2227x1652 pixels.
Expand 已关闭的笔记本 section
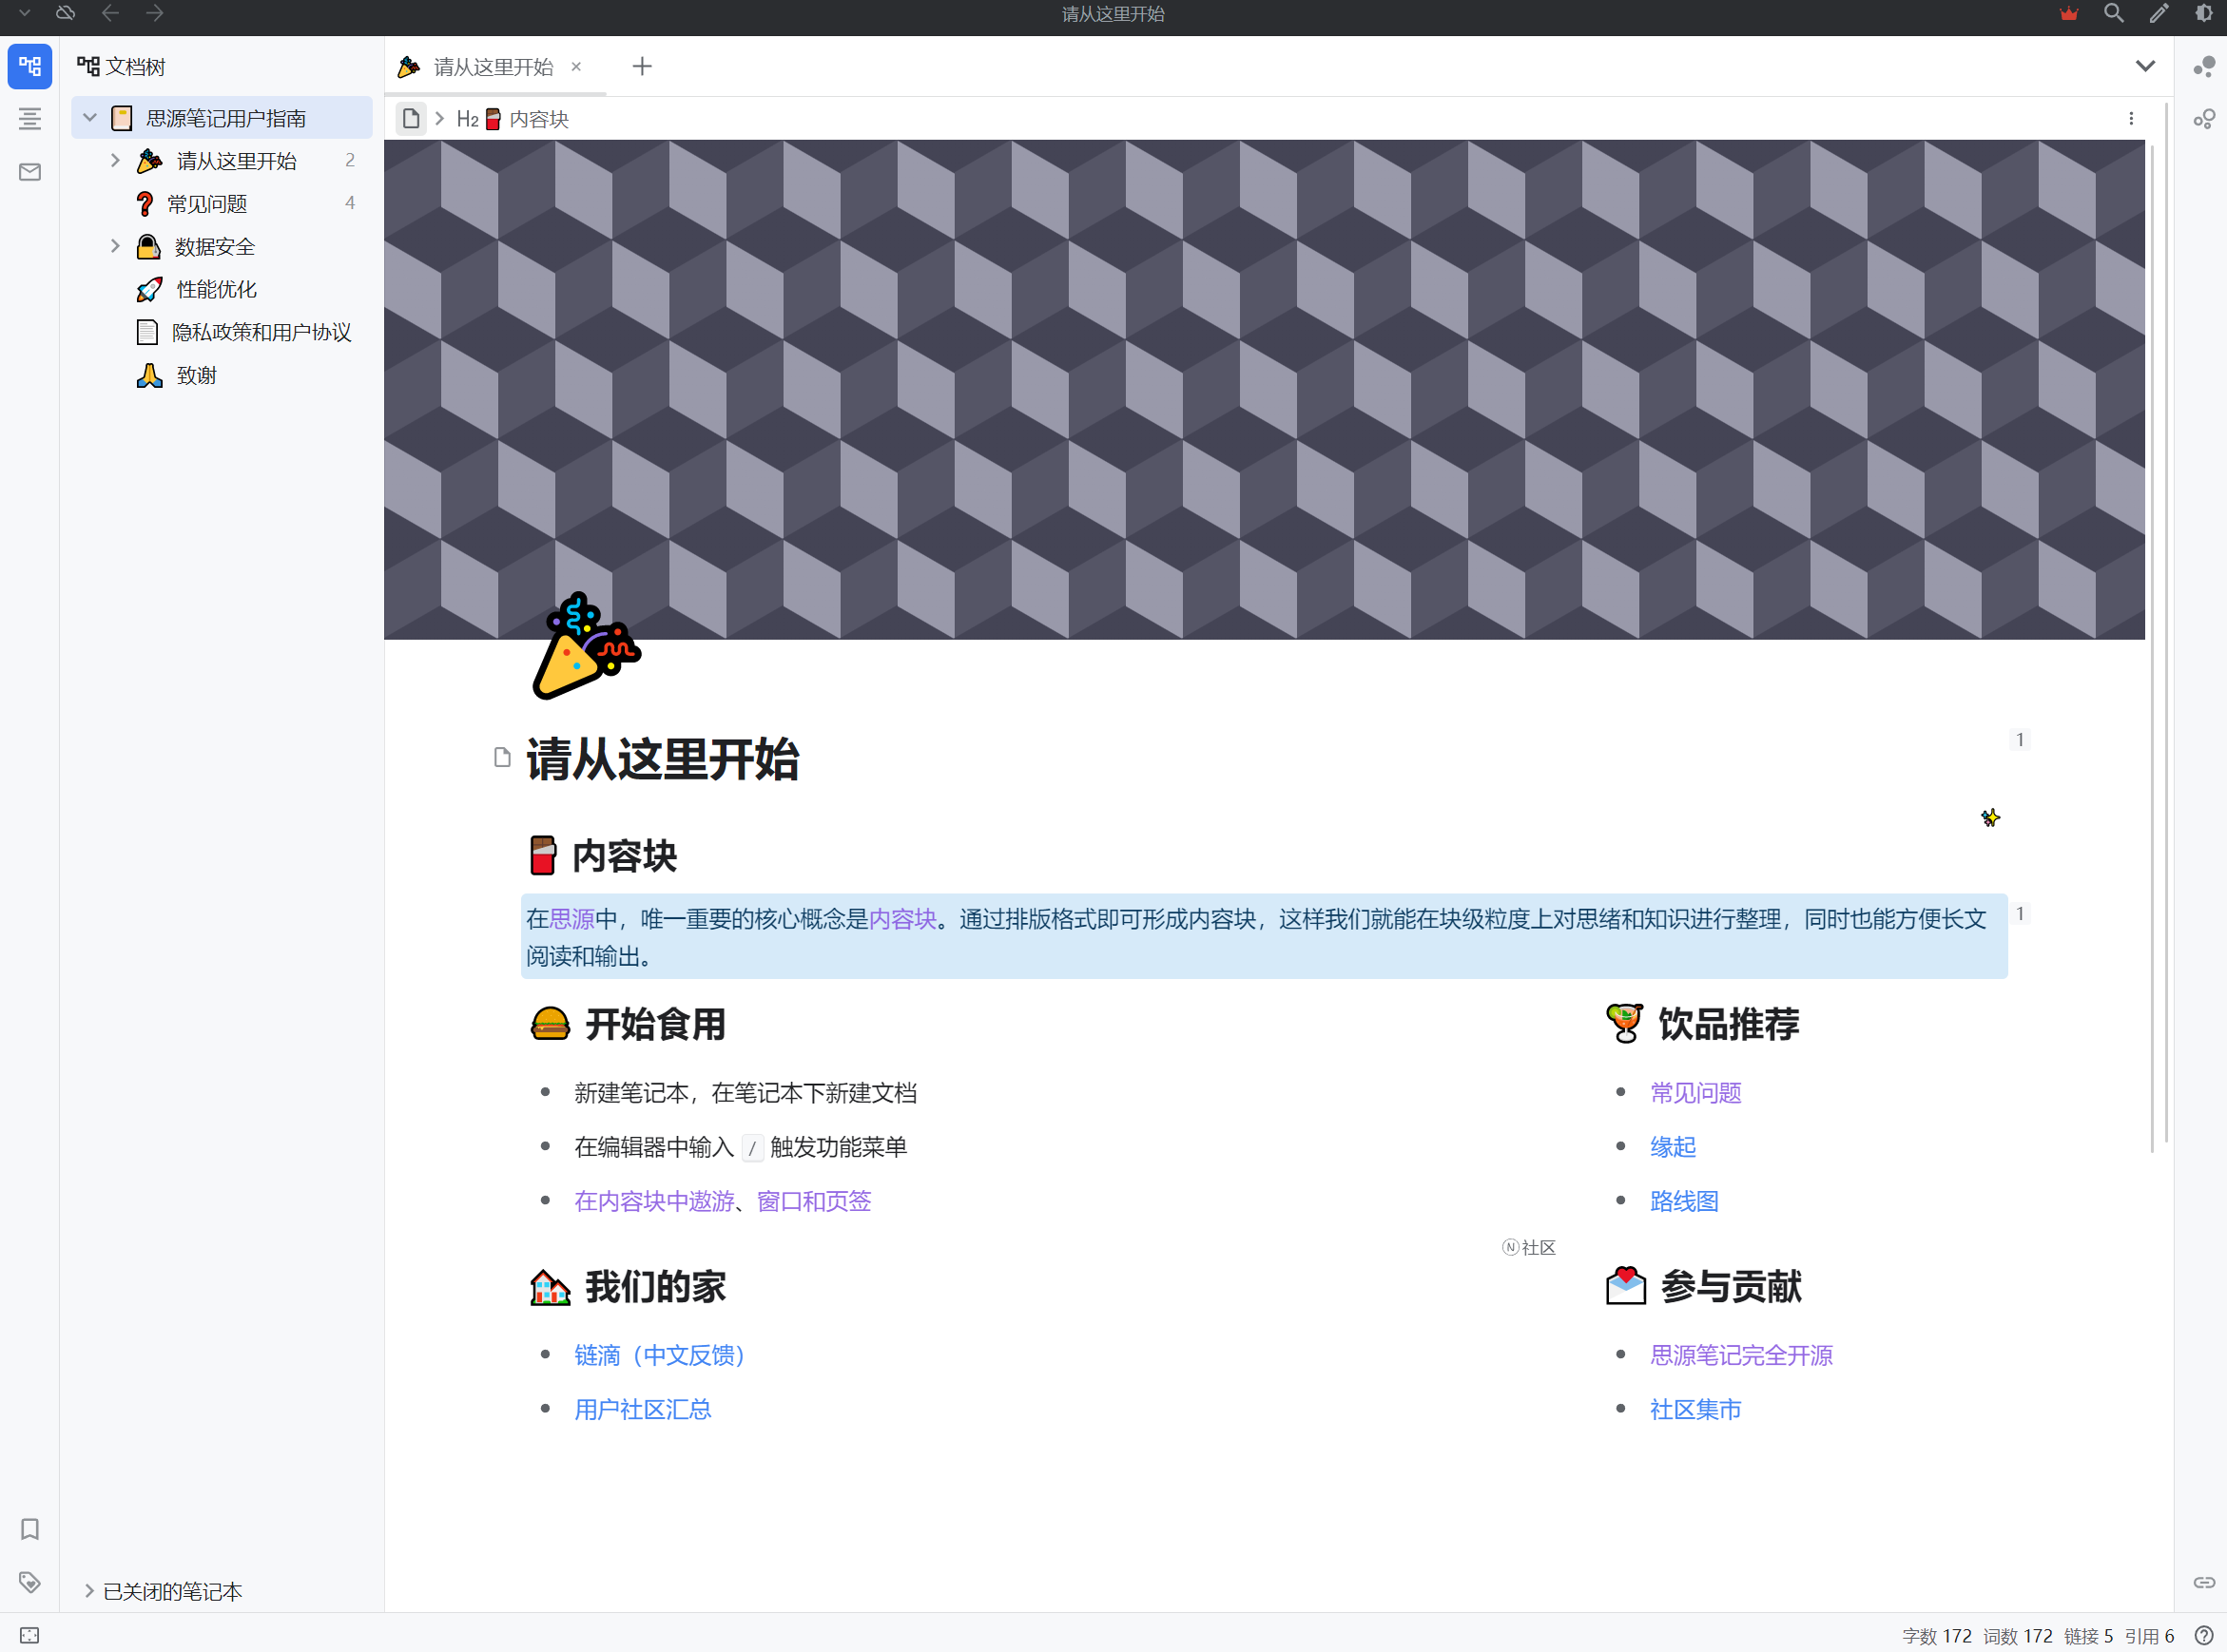tap(89, 1591)
